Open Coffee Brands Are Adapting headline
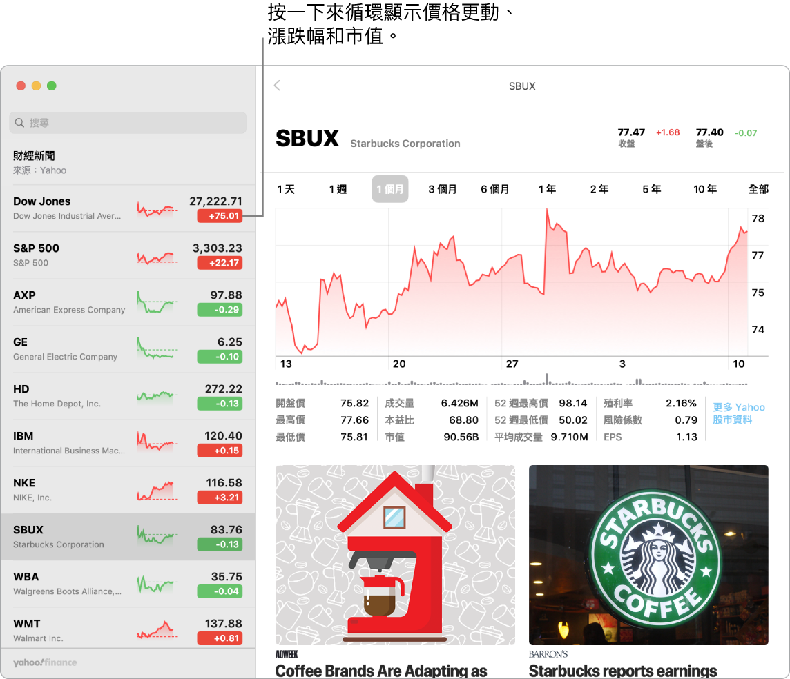Image resolution: width=790 pixels, height=679 pixels. tap(381, 671)
